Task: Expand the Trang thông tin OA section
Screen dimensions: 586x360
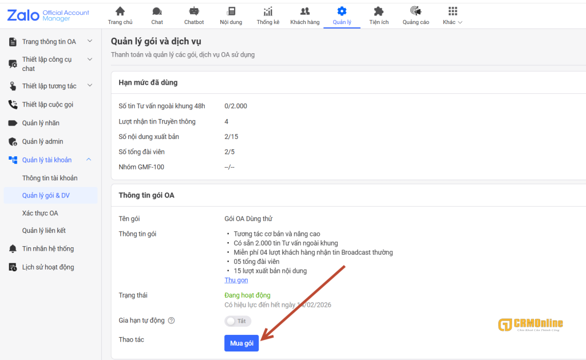Action: [x=89, y=42]
